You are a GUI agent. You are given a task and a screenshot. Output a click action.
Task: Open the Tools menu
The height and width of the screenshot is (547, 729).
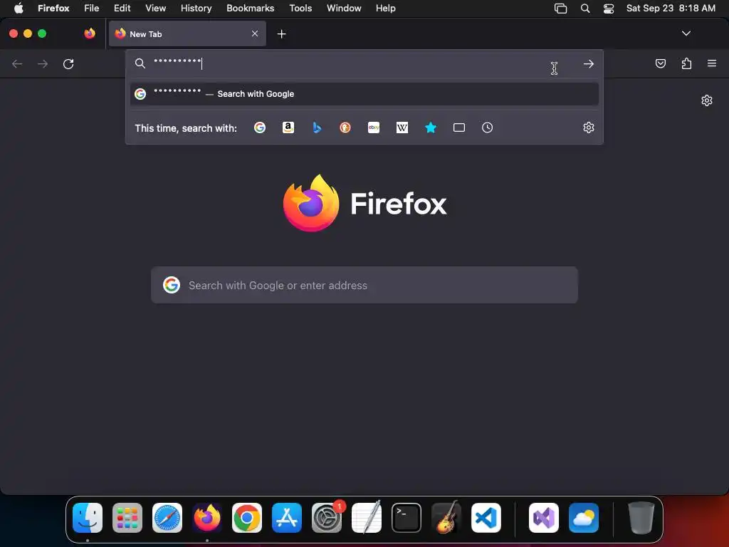click(300, 8)
